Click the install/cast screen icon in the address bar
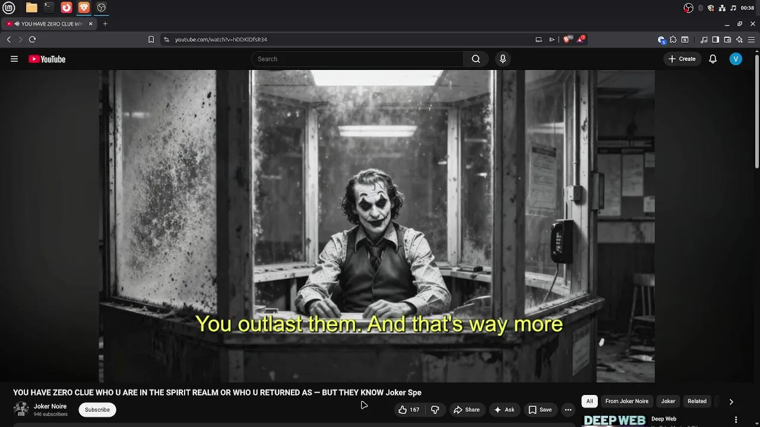The width and height of the screenshot is (760, 427). tap(539, 40)
